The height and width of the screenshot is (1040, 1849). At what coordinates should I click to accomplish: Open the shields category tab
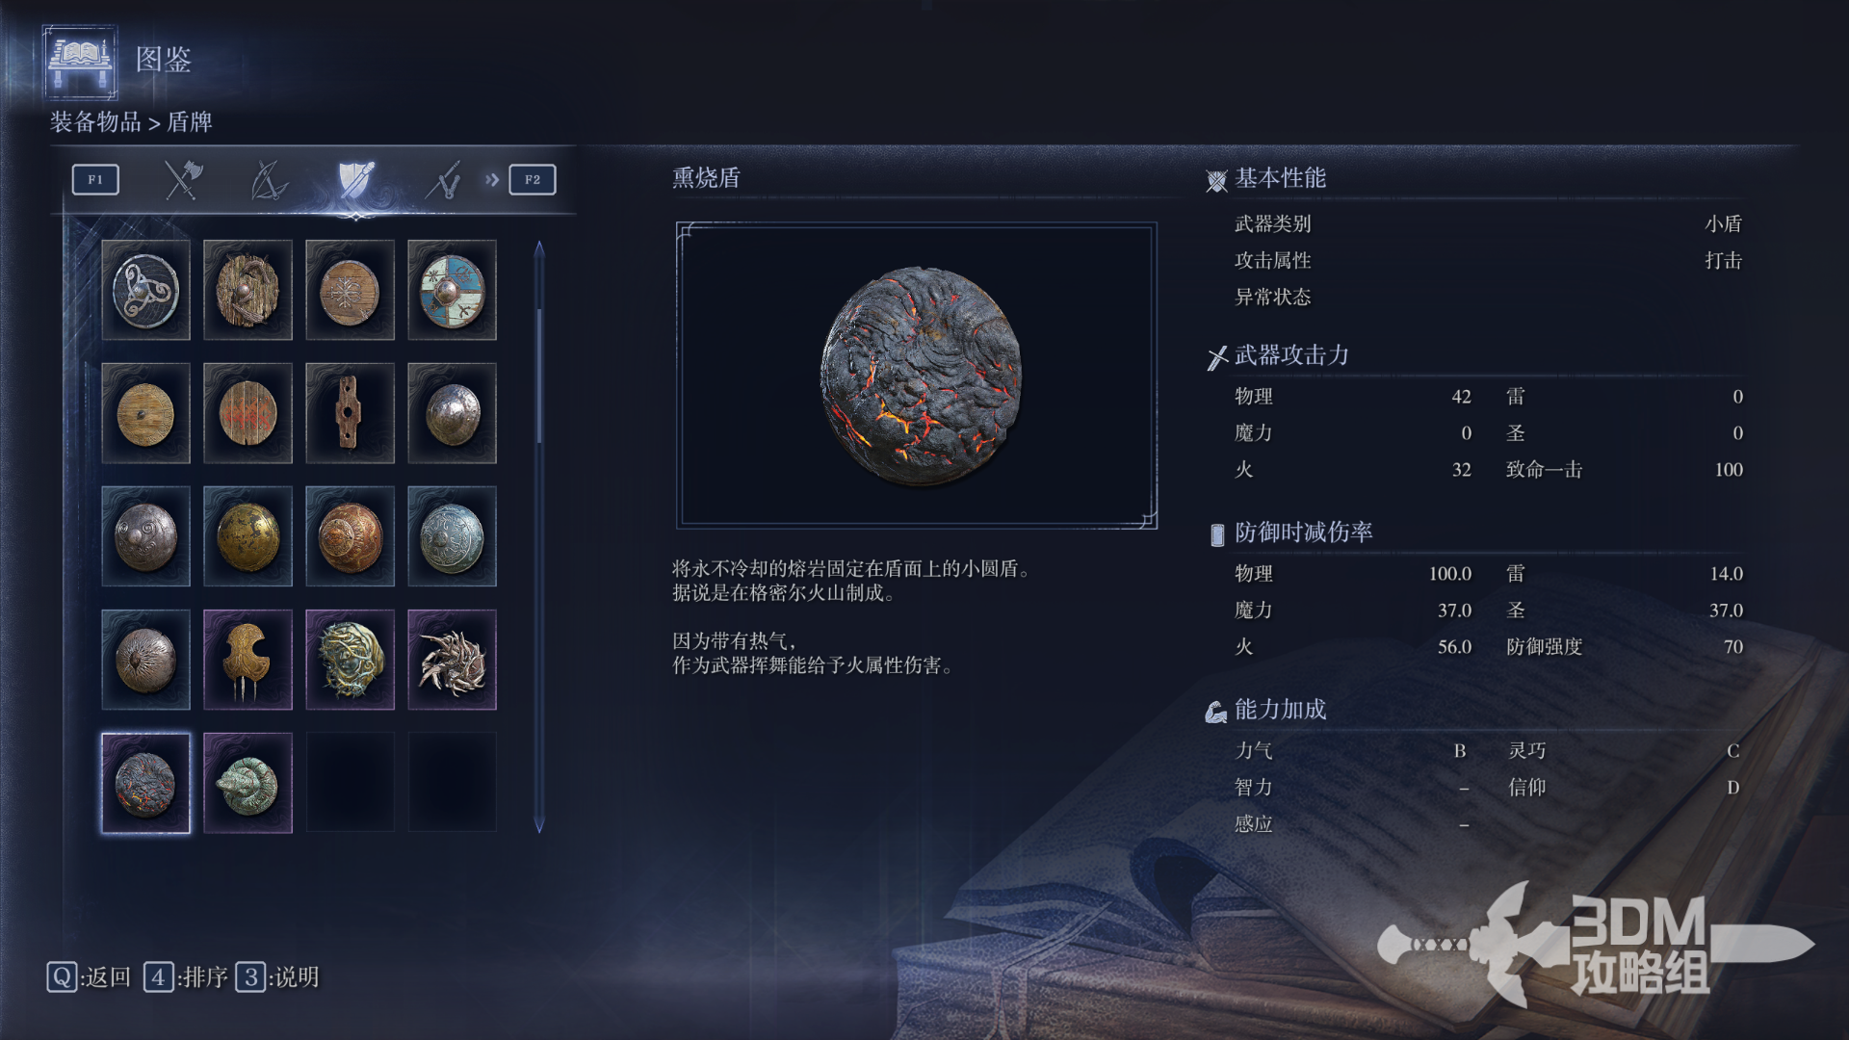tap(355, 180)
